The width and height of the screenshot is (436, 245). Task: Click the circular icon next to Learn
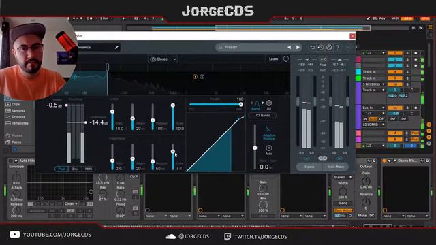[x=286, y=59]
